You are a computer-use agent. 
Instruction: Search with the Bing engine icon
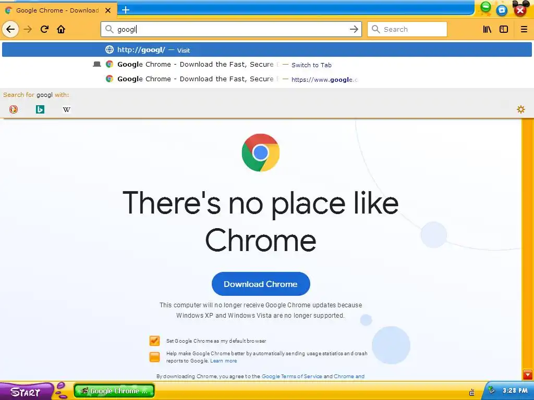click(40, 109)
